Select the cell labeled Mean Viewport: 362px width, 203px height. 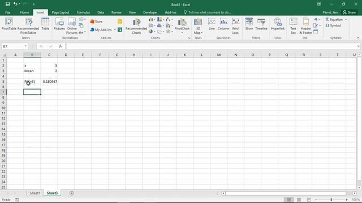pos(32,71)
